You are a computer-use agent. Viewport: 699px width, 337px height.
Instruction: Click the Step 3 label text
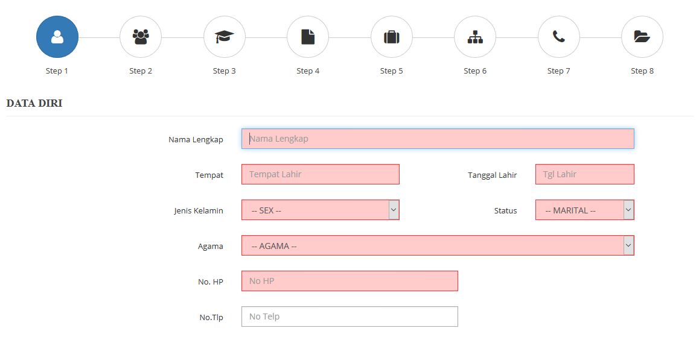[x=225, y=71]
